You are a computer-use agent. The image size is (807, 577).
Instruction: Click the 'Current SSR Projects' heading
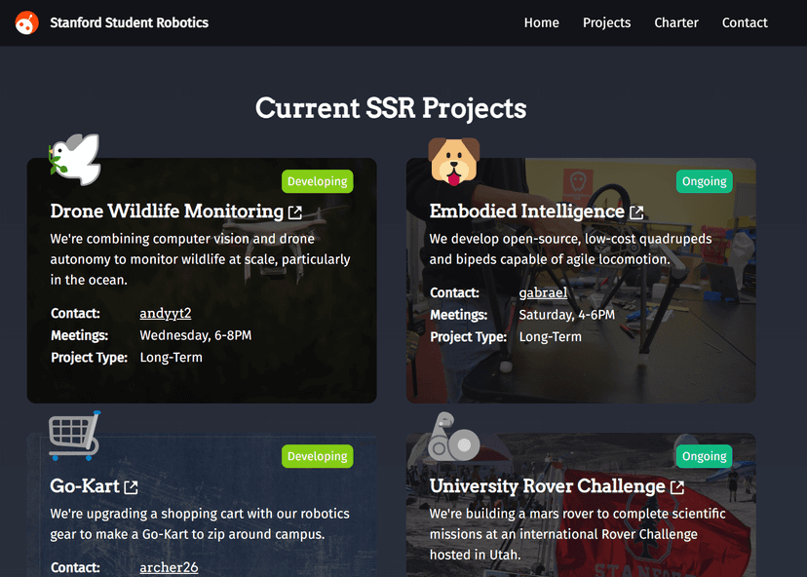pos(391,108)
